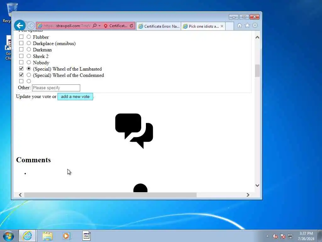
Task: Go back with the browser back arrow
Action: [20, 26]
